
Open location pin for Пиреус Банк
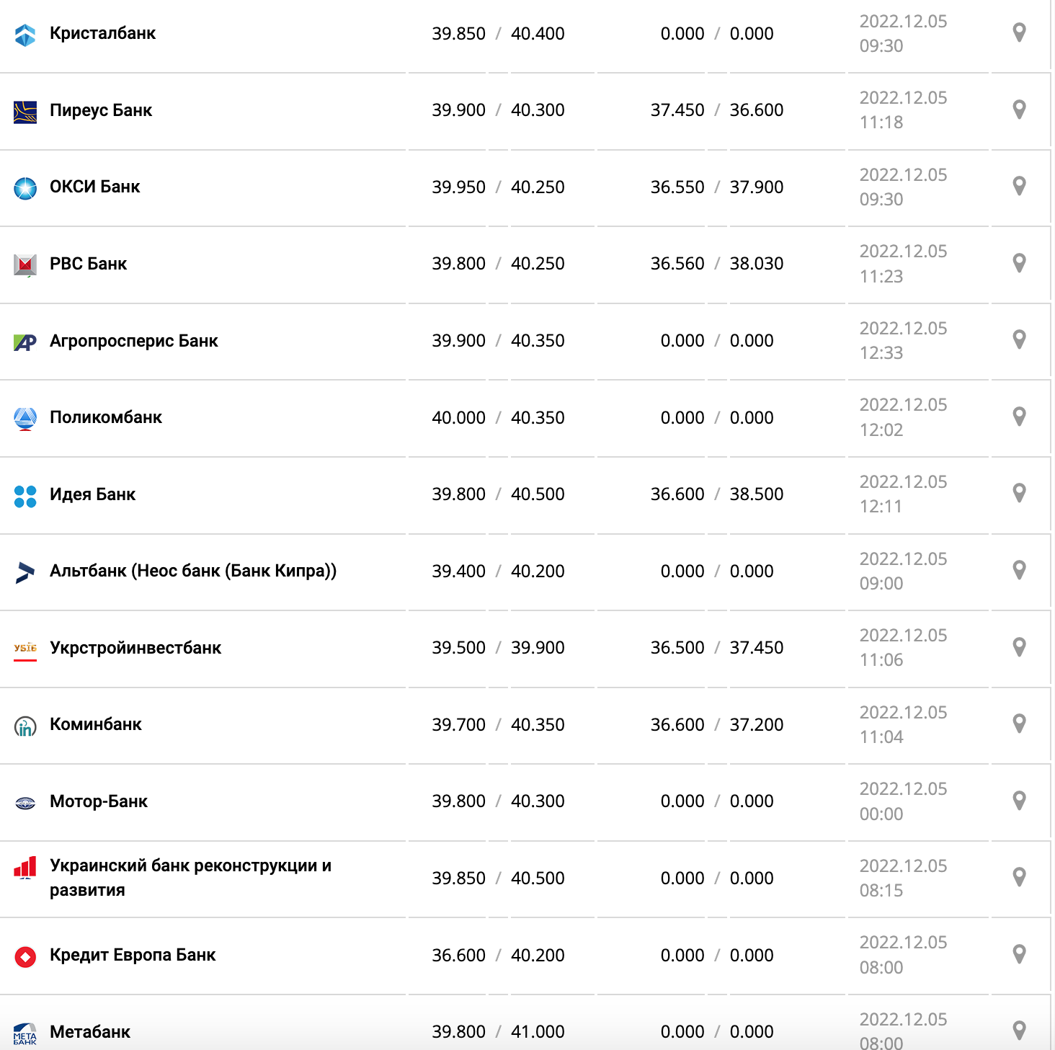pyautogui.click(x=1019, y=110)
